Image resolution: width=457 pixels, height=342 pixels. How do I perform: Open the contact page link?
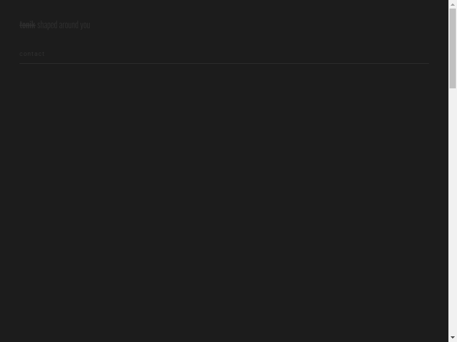click(32, 54)
